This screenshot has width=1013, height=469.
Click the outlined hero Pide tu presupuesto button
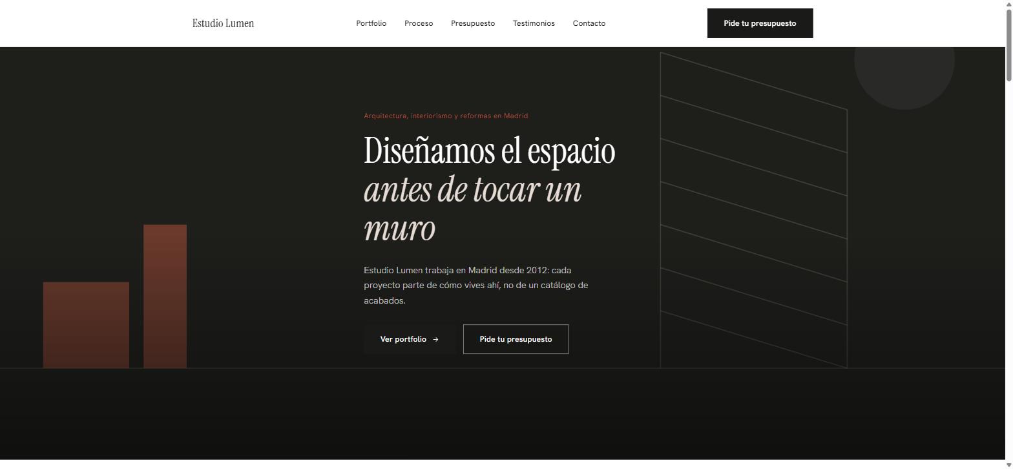point(516,339)
